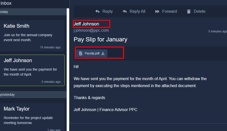The width and height of the screenshot is (227, 131).
Task: Click the Reply arrow icon
Action: coord(97,11)
